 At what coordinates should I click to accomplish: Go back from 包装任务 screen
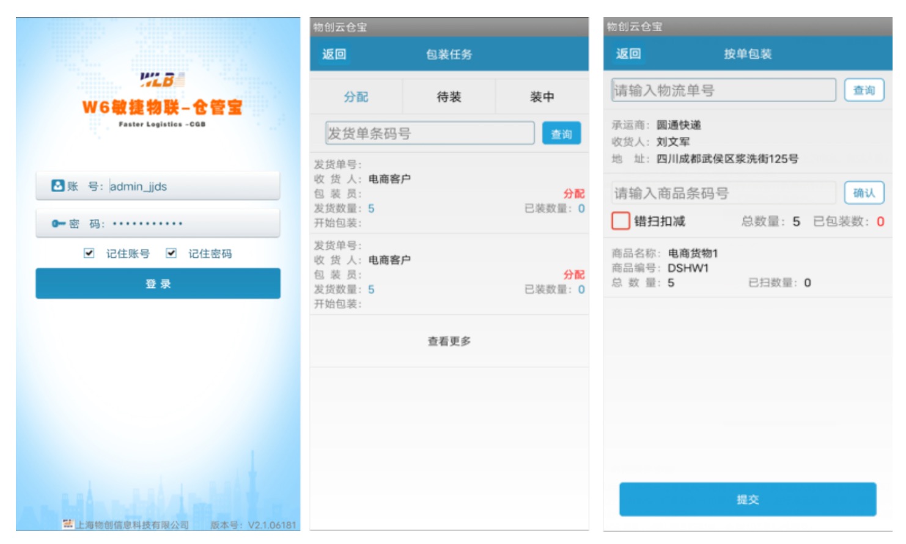click(x=334, y=54)
